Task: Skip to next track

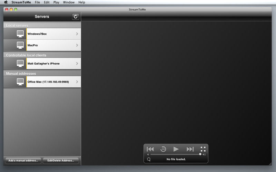Action: click(x=190, y=149)
